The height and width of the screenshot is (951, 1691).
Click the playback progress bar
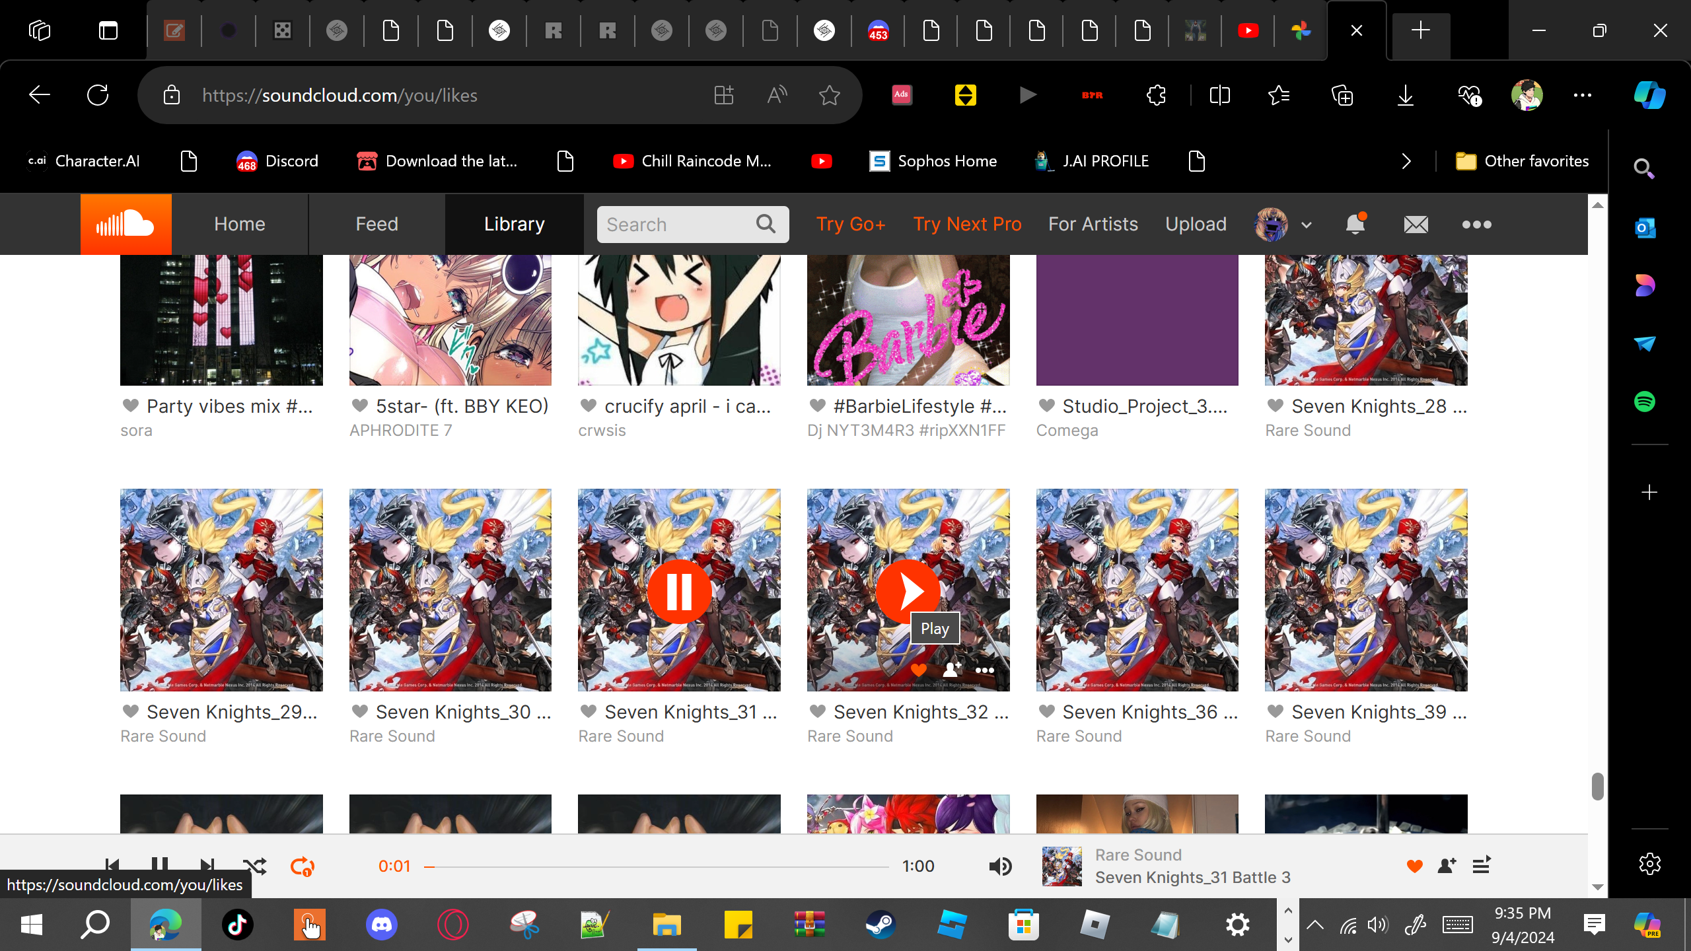pos(657,866)
